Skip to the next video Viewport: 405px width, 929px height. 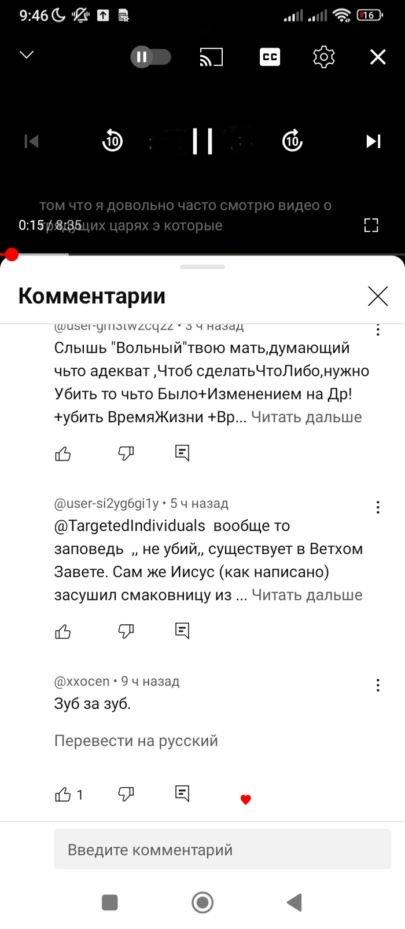373,141
